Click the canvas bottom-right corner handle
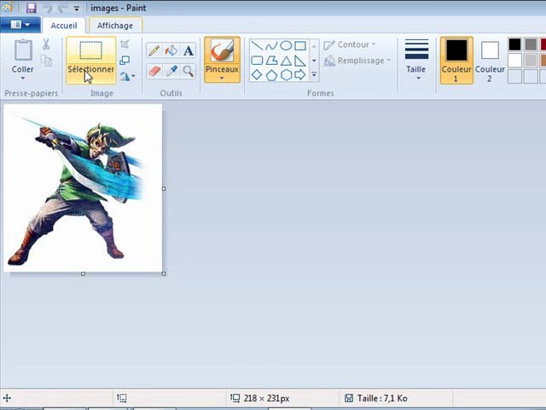 [x=164, y=274]
